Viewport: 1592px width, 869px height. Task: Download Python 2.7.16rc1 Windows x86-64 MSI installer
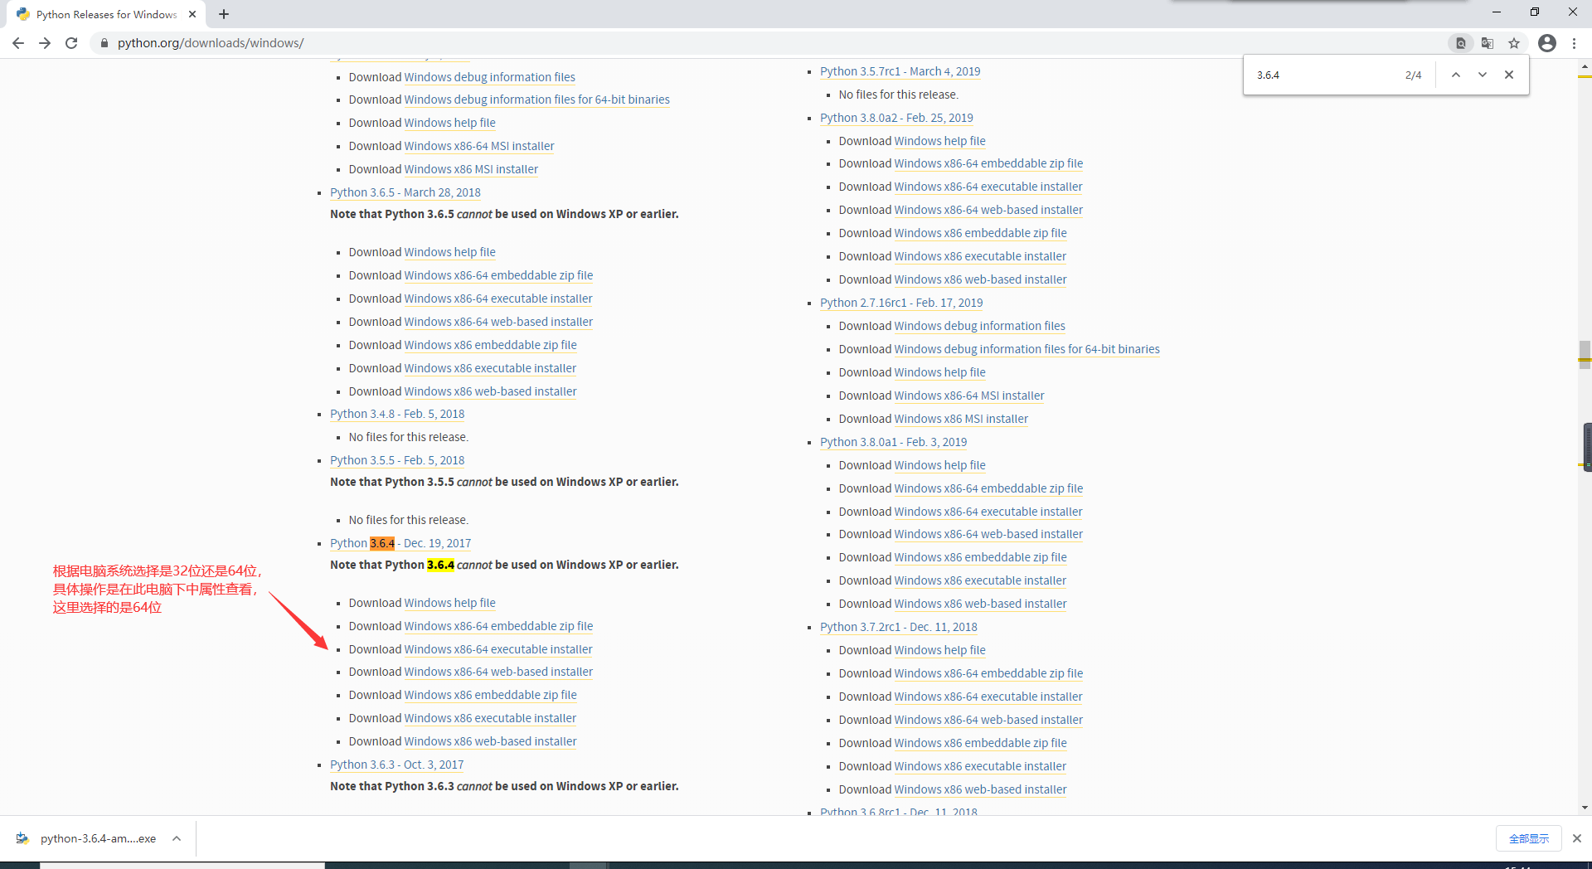point(969,396)
